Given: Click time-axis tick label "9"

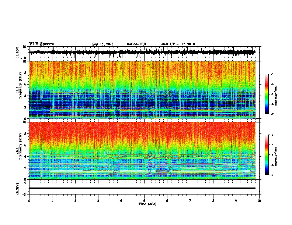Looking at the screenshot, I should click(x=236, y=201).
